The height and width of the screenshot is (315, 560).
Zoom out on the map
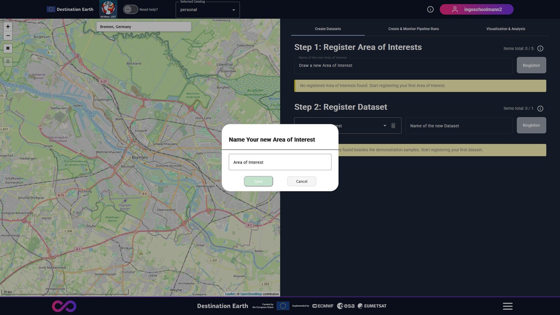pos(7,35)
